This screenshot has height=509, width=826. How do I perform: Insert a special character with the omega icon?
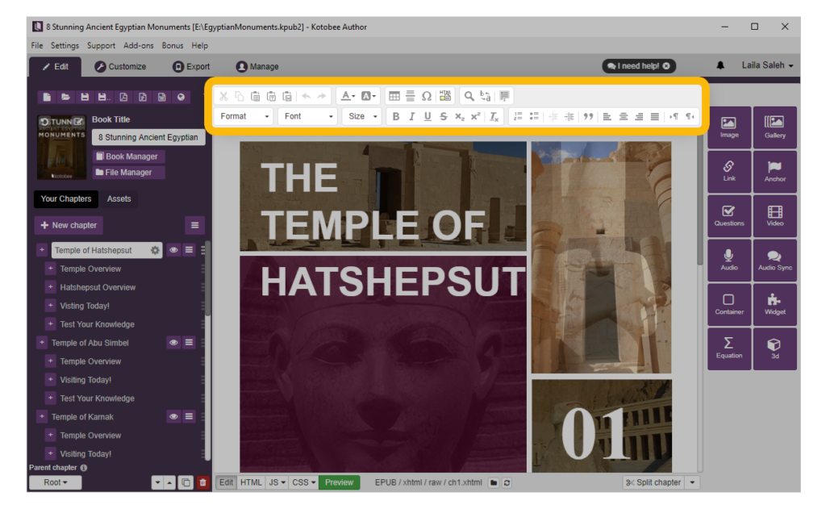click(427, 96)
